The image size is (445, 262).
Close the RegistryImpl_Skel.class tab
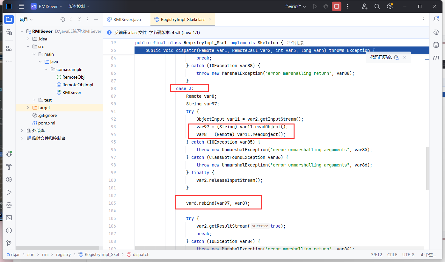210,19
